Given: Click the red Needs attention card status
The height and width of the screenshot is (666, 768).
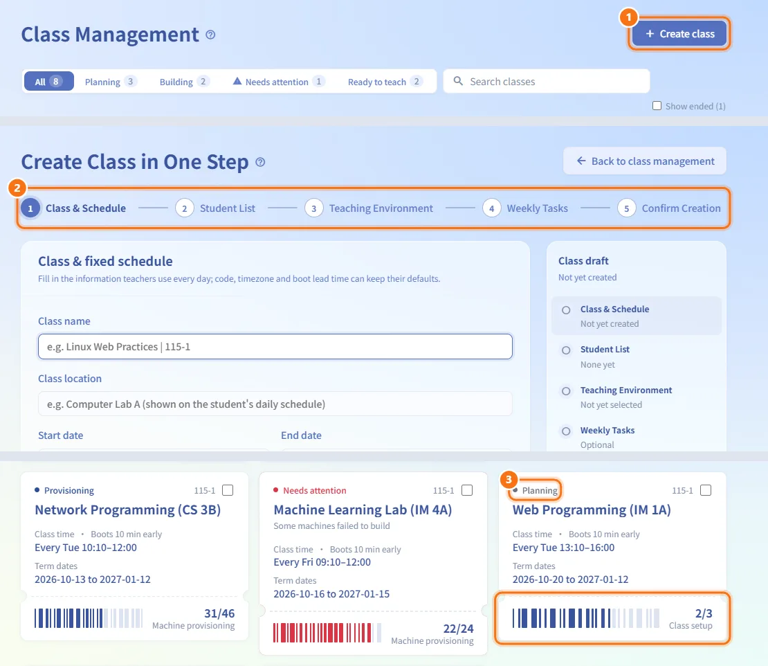Looking at the screenshot, I should tap(310, 490).
